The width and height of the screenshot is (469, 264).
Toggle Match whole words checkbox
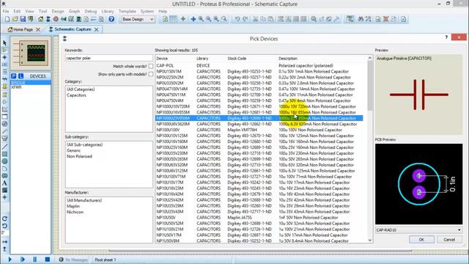coord(151,66)
